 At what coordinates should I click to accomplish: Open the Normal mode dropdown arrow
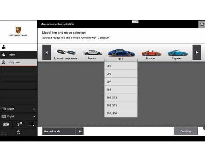click(79, 131)
